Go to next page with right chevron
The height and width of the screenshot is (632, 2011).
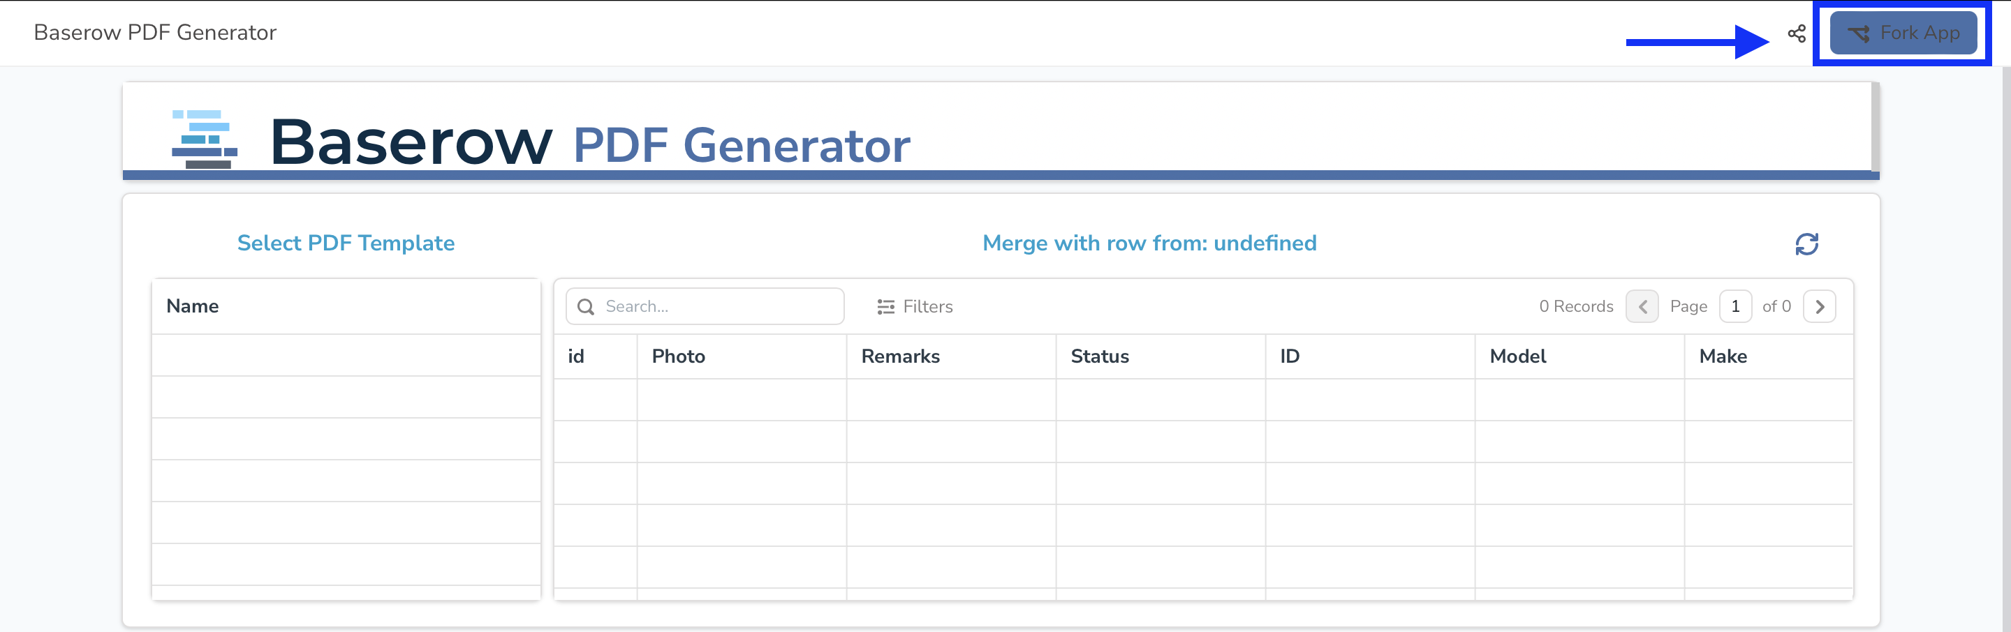tap(1819, 307)
